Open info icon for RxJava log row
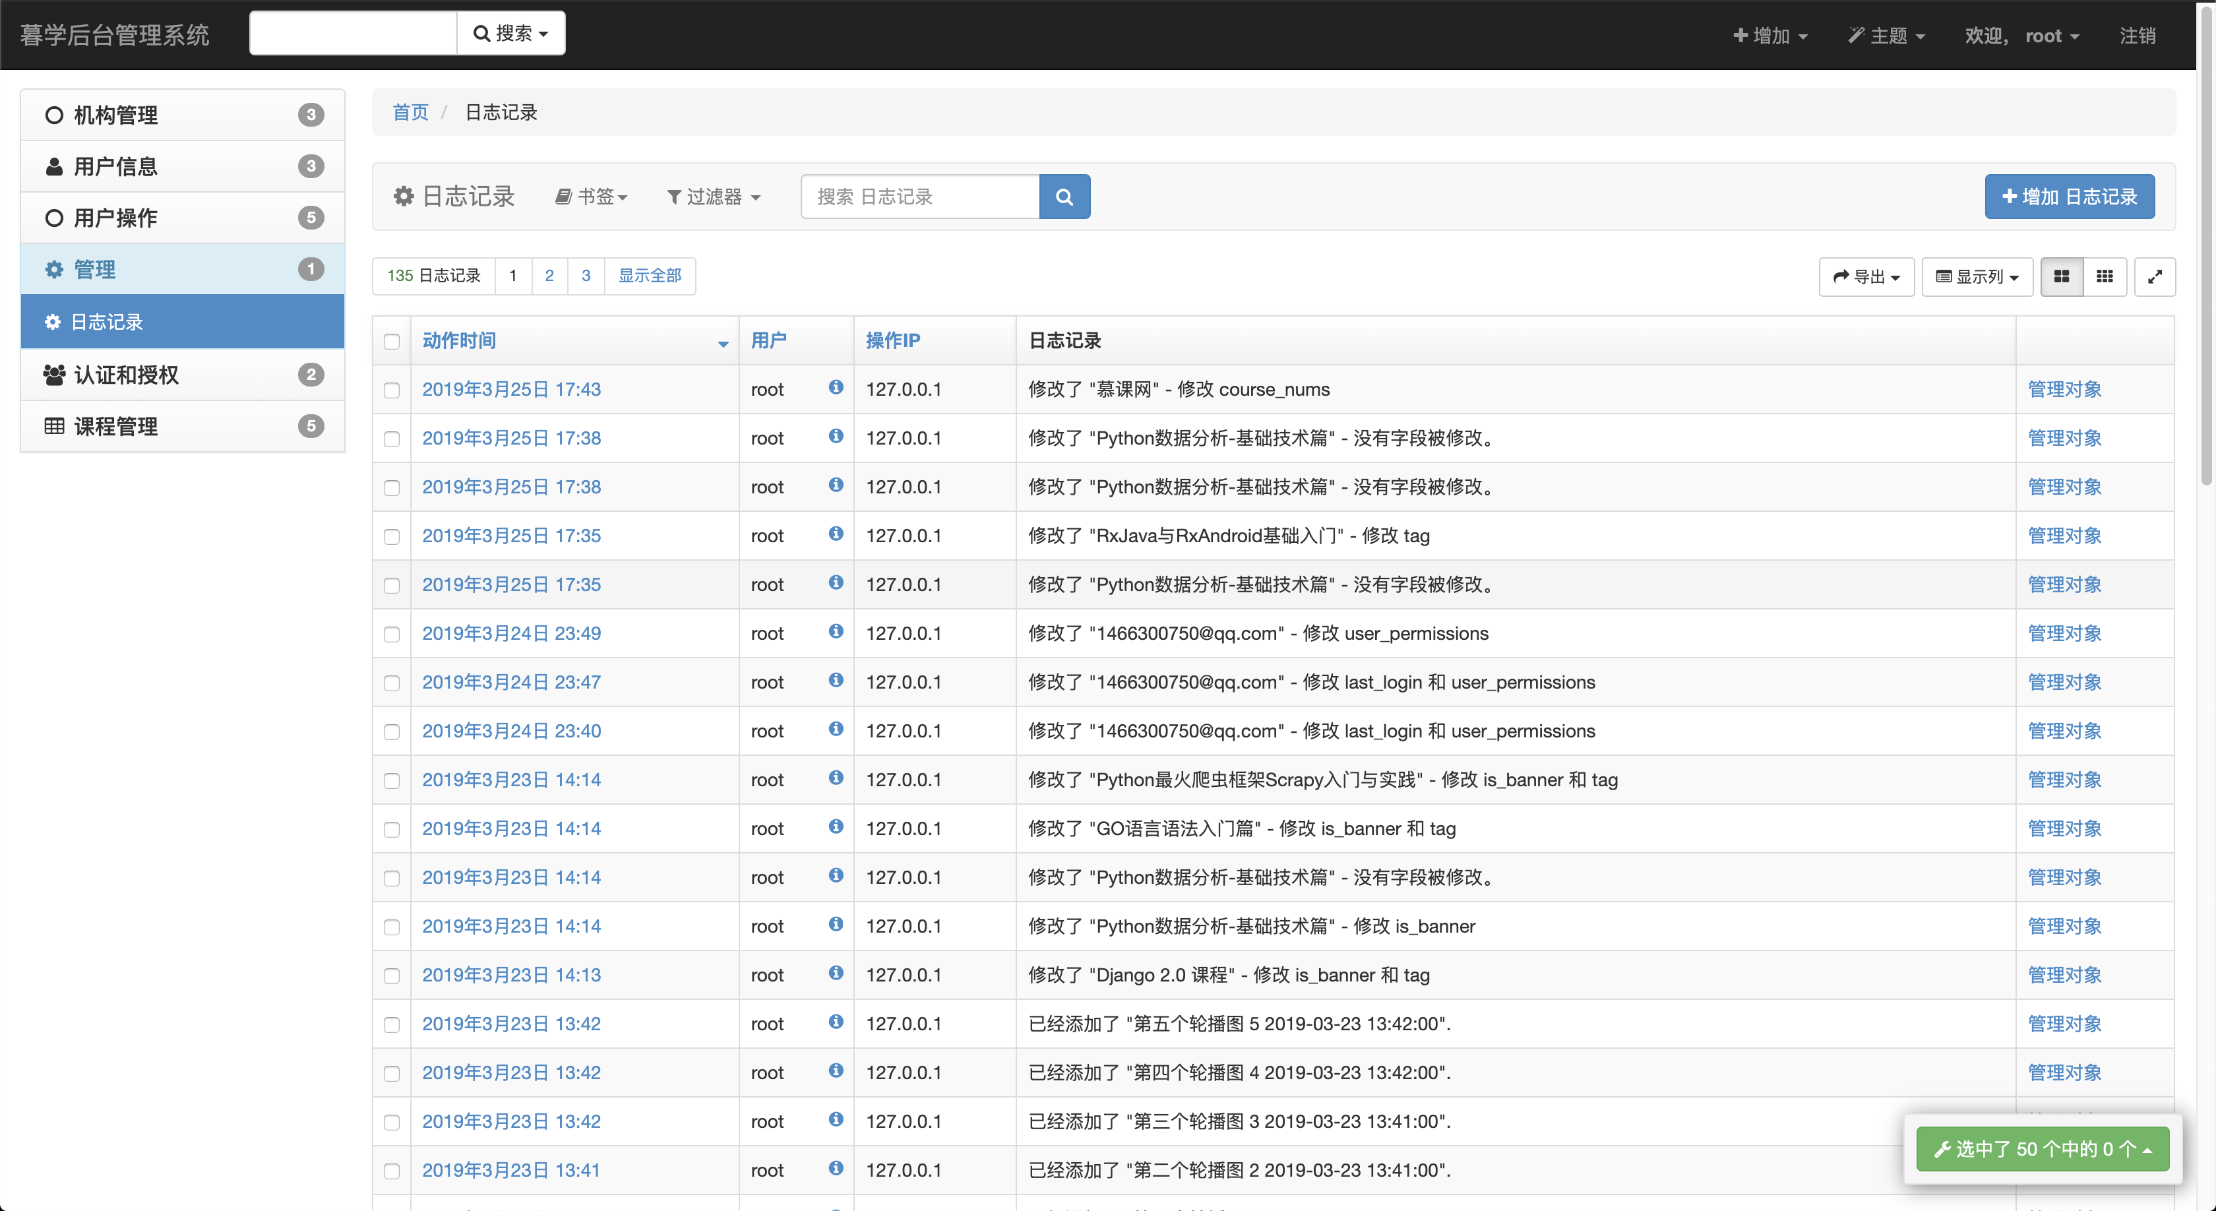The height and width of the screenshot is (1211, 2216). [x=836, y=533]
